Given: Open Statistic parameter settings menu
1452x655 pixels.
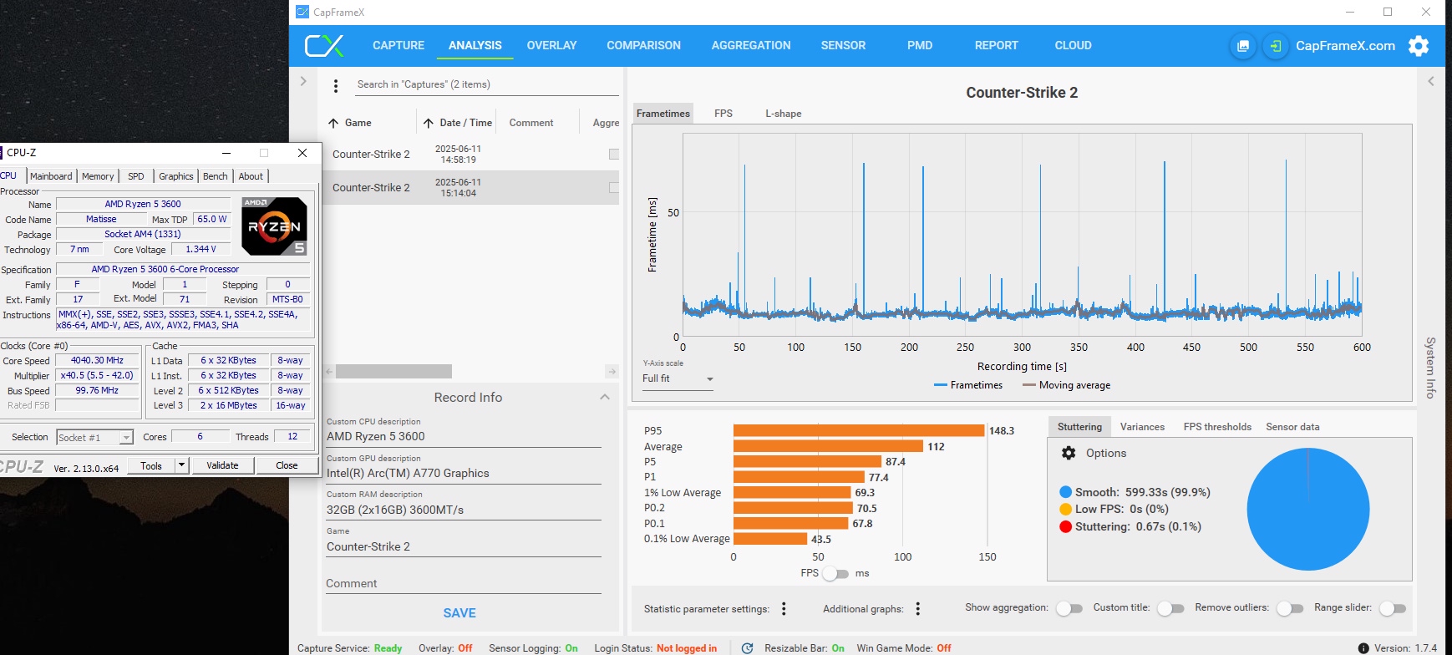Looking at the screenshot, I should (x=784, y=608).
